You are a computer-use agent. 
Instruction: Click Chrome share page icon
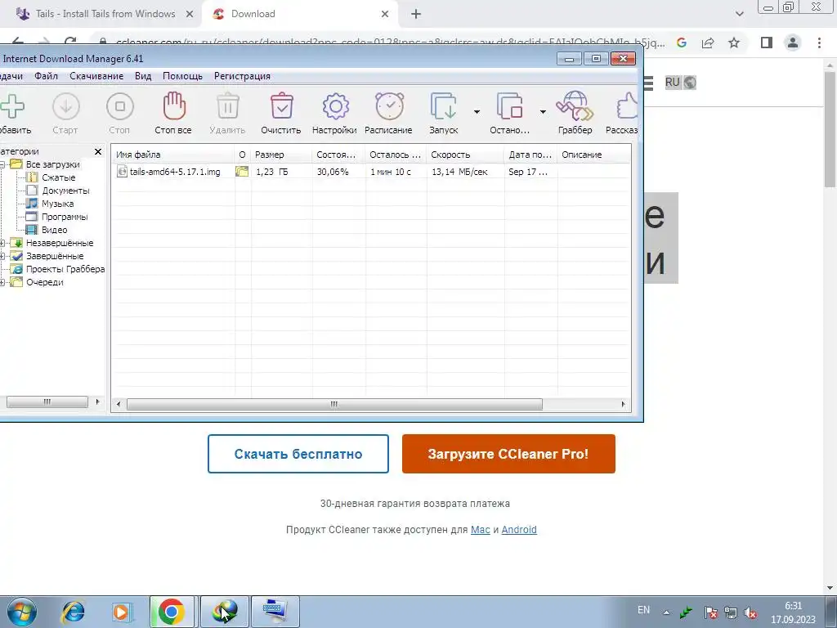click(x=708, y=43)
